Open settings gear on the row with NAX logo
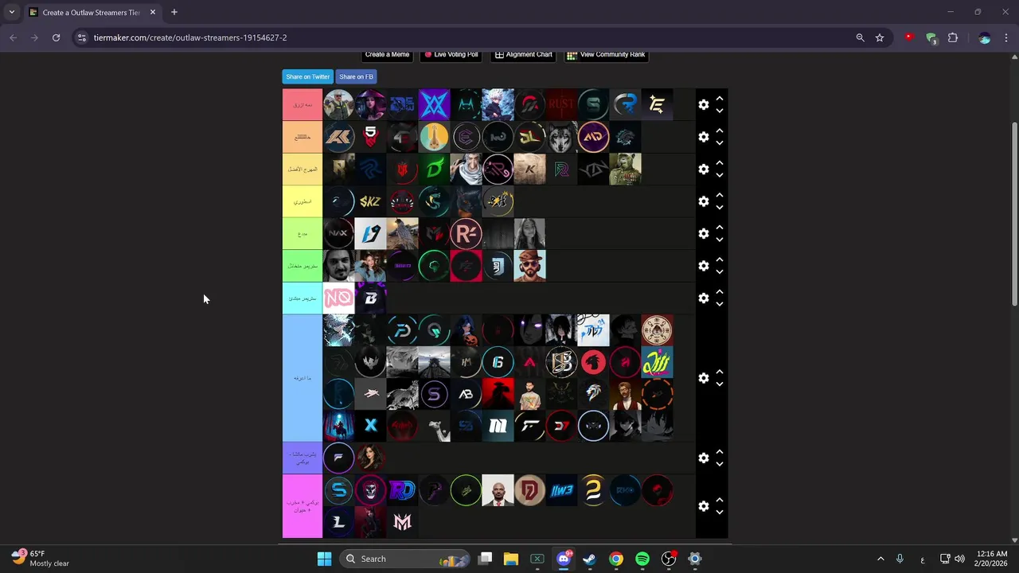1019x573 pixels. pos(703,233)
